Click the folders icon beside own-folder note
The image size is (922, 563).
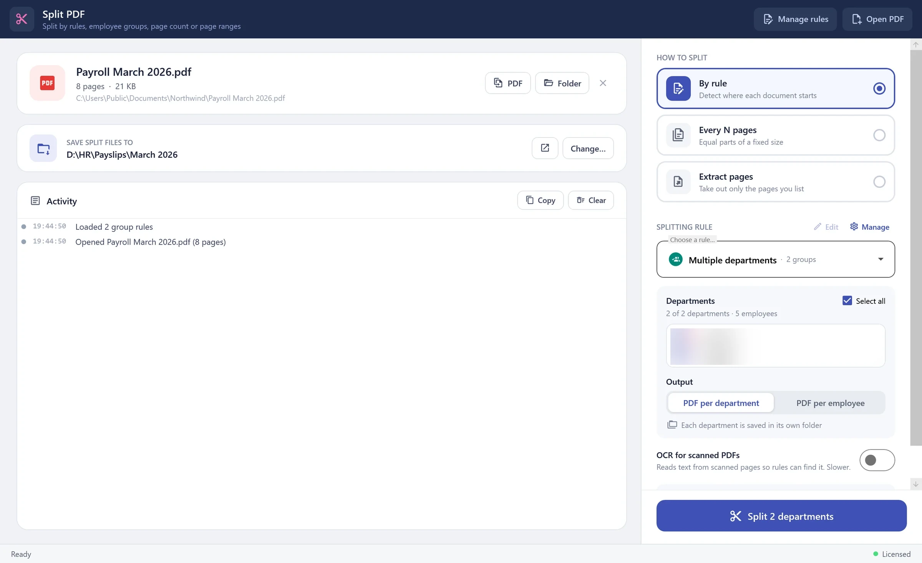point(672,425)
